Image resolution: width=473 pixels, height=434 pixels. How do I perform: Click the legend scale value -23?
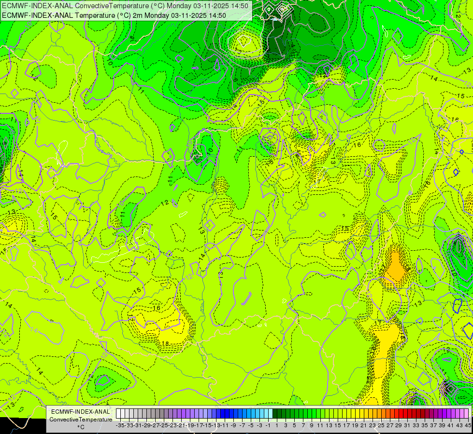(172, 425)
